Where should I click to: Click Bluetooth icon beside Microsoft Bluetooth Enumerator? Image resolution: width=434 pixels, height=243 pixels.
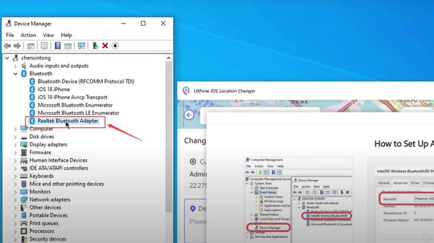pyautogui.click(x=32, y=105)
